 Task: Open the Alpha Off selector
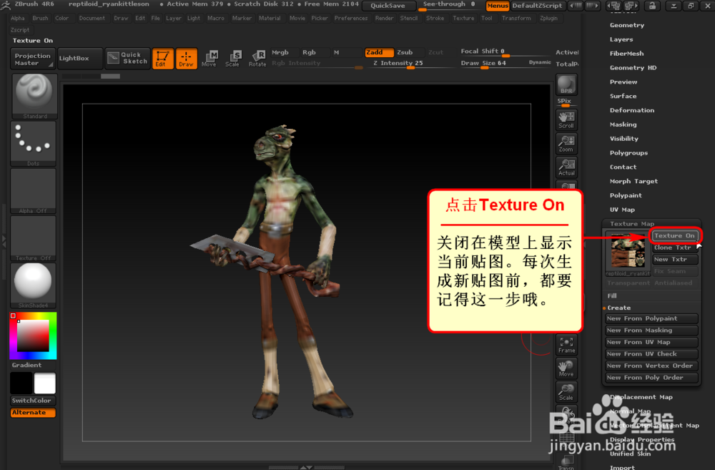(34, 191)
